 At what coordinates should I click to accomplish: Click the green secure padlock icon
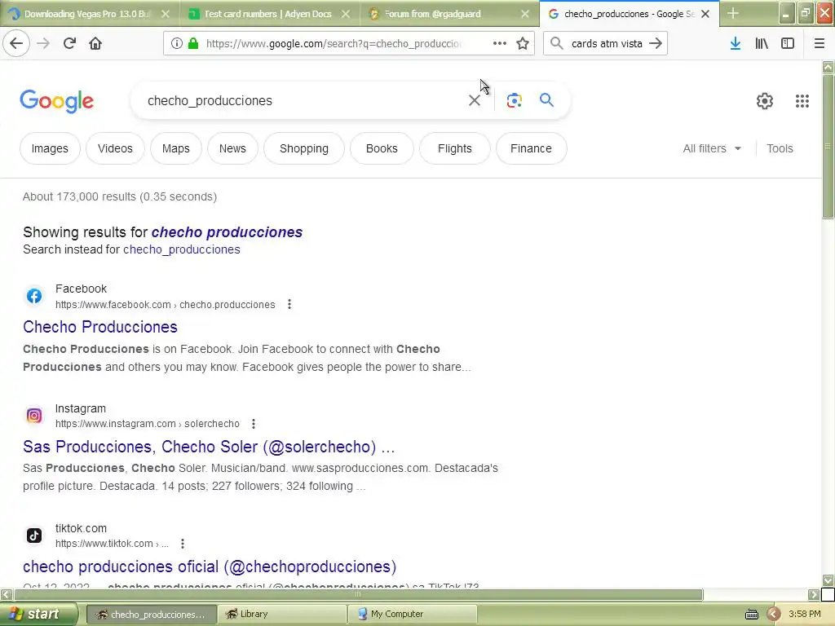click(x=193, y=43)
